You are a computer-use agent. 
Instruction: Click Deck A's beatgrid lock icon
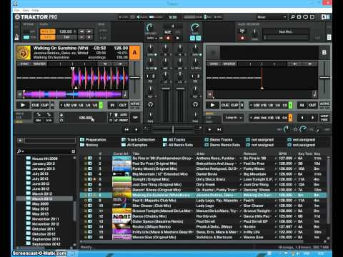[61, 115]
